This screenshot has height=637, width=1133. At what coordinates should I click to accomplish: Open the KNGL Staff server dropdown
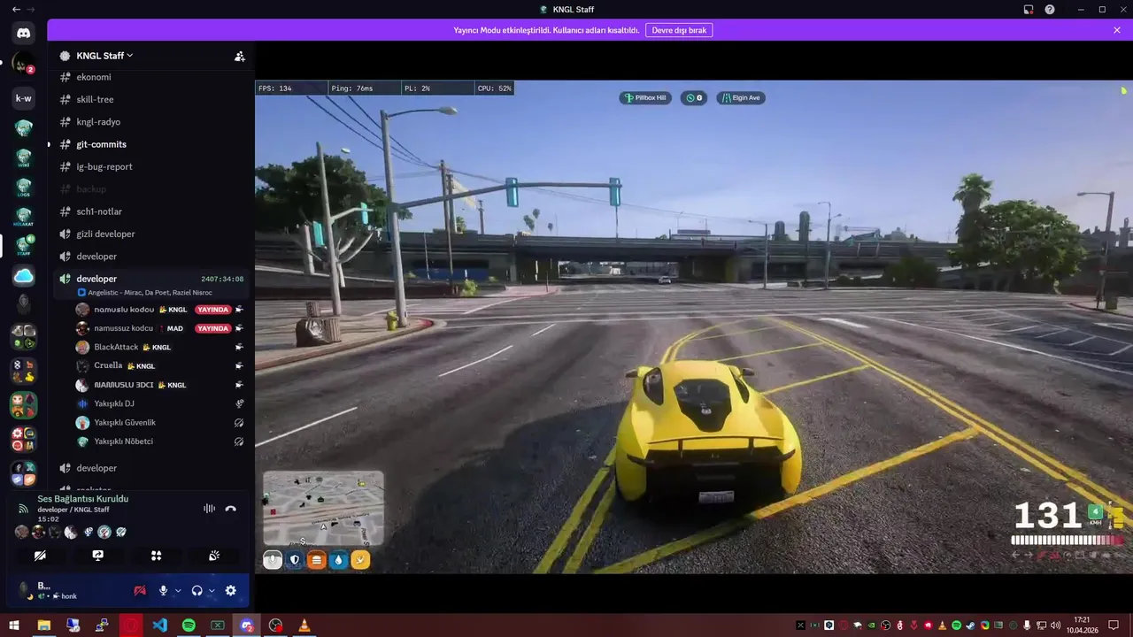[x=104, y=56]
